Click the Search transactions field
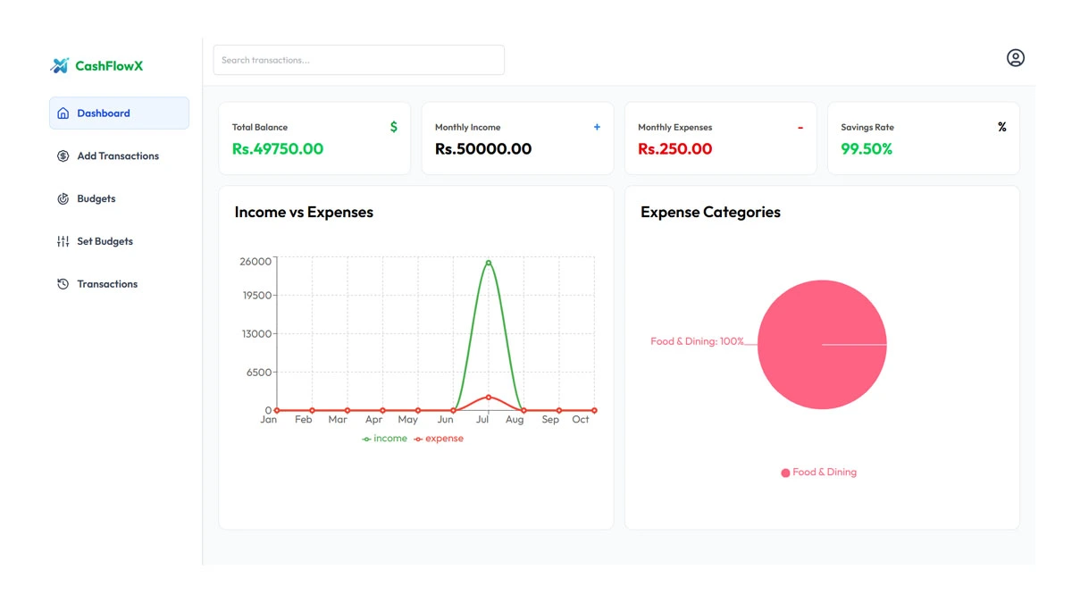 pyautogui.click(x=358, y=60)
